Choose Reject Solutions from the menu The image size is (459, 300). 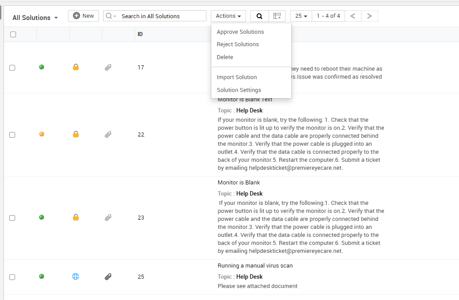[238, 44]
